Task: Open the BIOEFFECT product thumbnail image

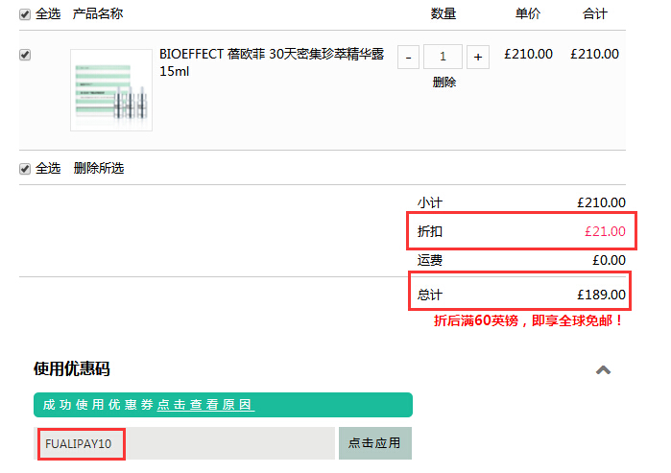Action: tap(111, 90)
